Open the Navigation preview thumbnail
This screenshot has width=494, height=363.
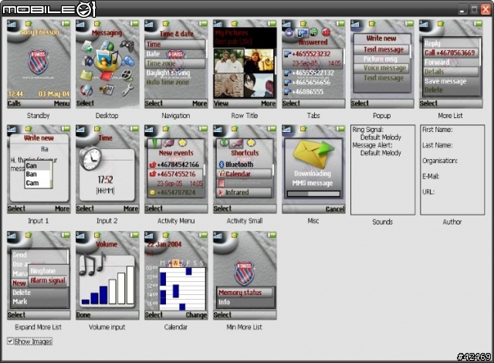click(176, 64)
